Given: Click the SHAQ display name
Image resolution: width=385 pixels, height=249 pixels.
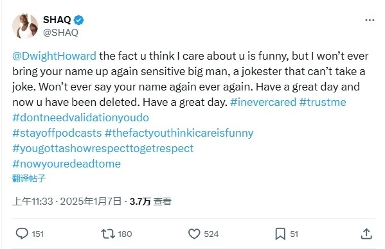Looking at the screenshot, I should 57,20.
